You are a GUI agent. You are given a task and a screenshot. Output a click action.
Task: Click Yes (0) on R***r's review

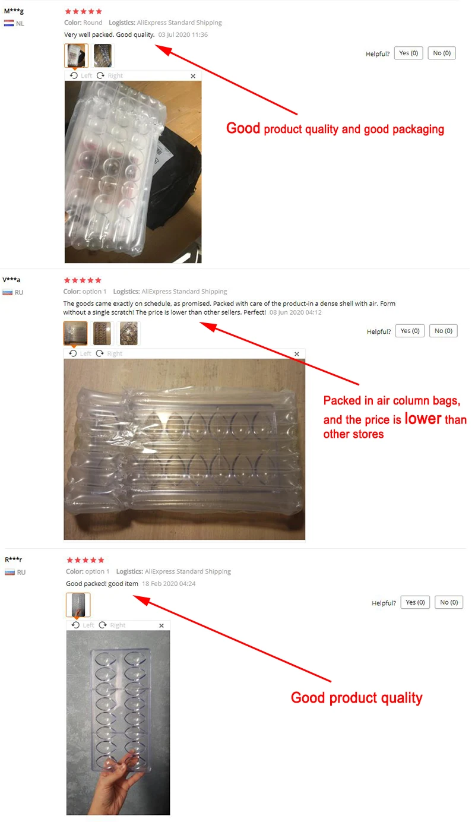pos(416,602)
